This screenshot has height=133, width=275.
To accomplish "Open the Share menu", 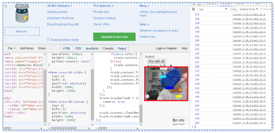I will pyautogui.click(x=42, y=48).
